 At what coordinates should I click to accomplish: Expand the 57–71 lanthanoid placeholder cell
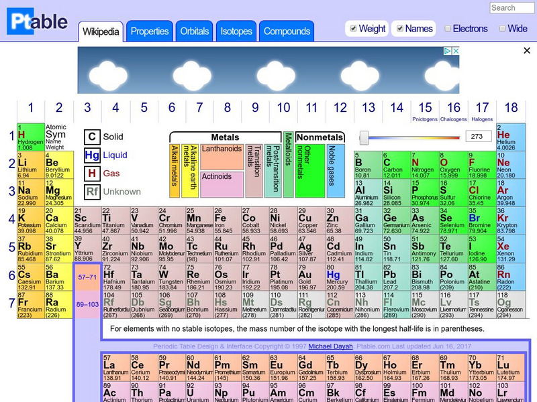pos(87,277)
